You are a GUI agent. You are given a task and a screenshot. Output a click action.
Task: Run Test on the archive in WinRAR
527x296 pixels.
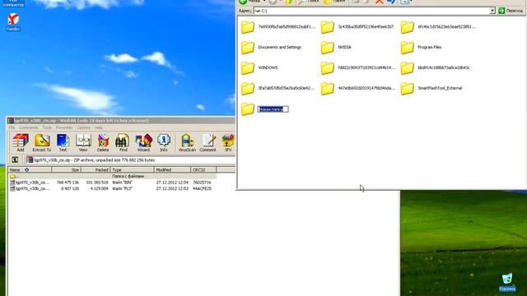tap(63, 142)
